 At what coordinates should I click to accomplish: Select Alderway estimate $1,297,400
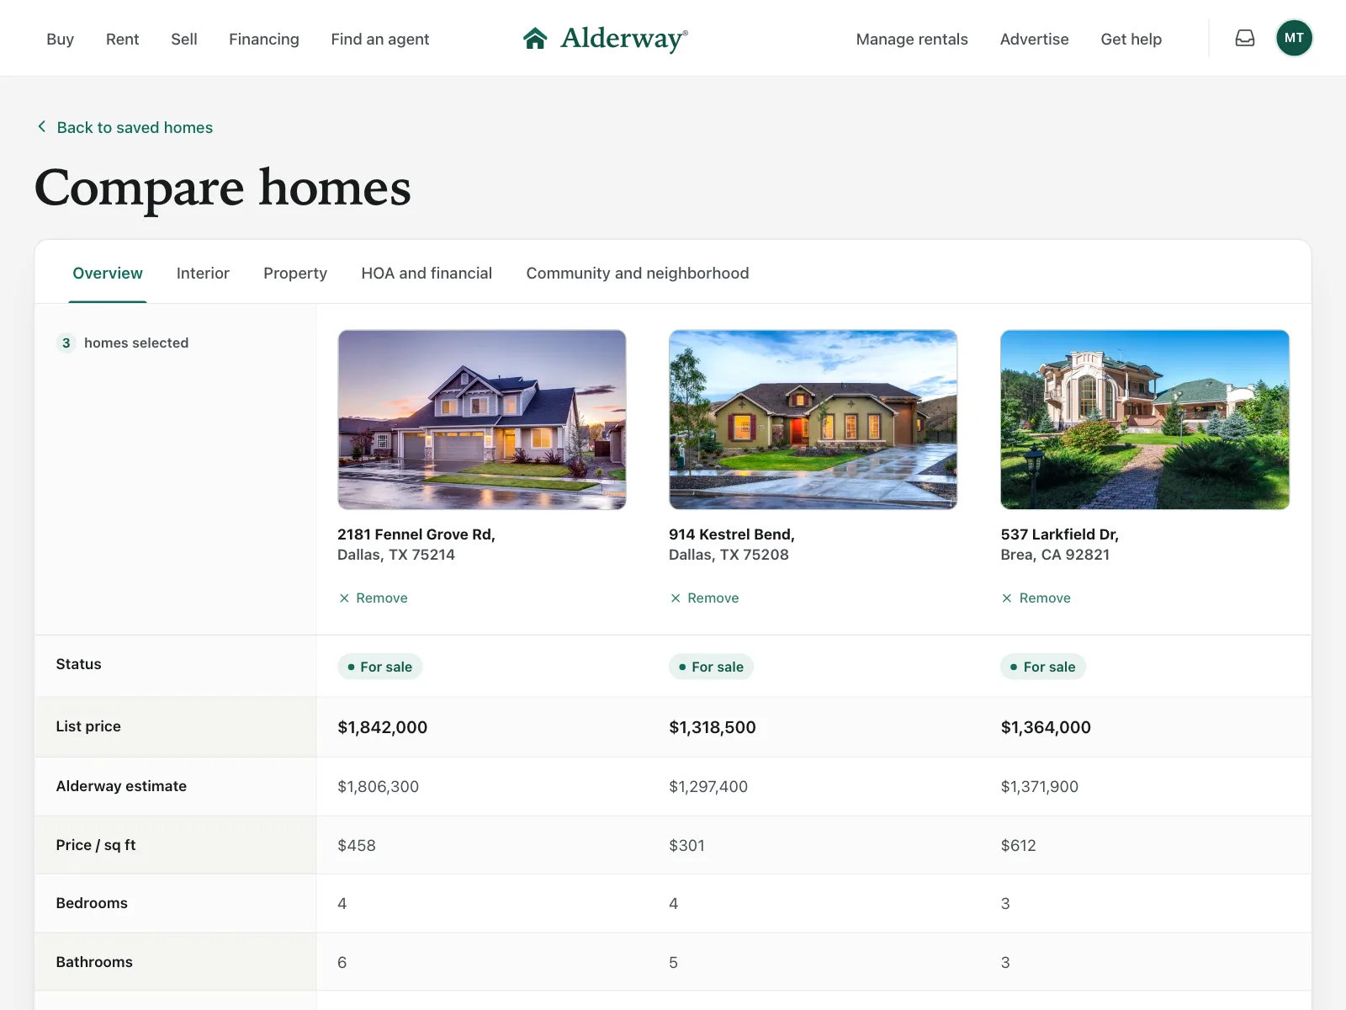click(708, 786)
